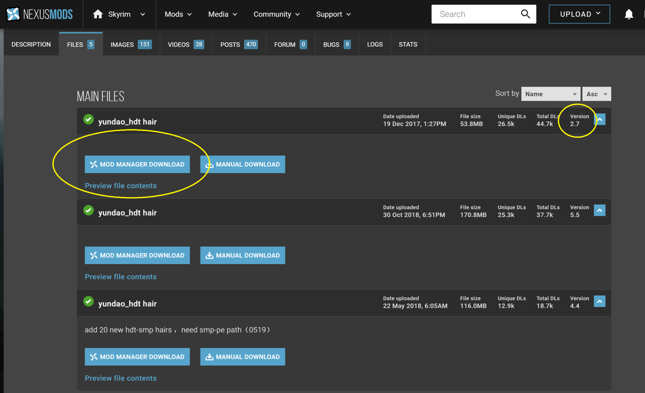The image size is (645, 393).
Task: Click the home icon beside Skyrim
Action: (x=98, y=14)
